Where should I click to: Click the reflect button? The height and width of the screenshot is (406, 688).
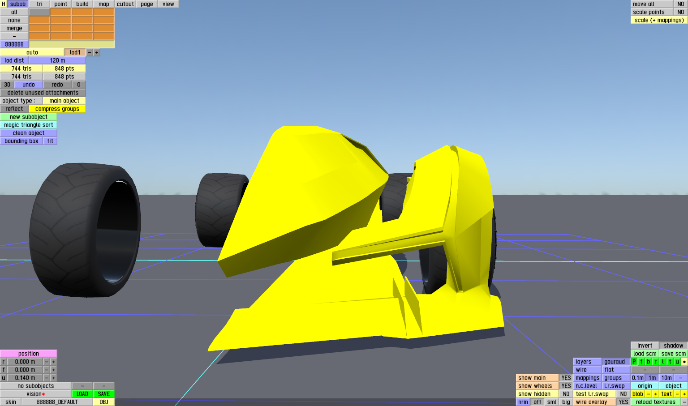(x=14, y=109)
